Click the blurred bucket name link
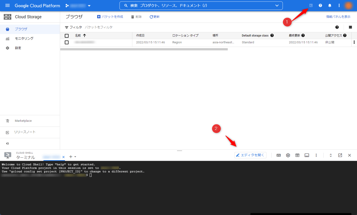This screenshot has height=215, width=357. pos(84,42)
